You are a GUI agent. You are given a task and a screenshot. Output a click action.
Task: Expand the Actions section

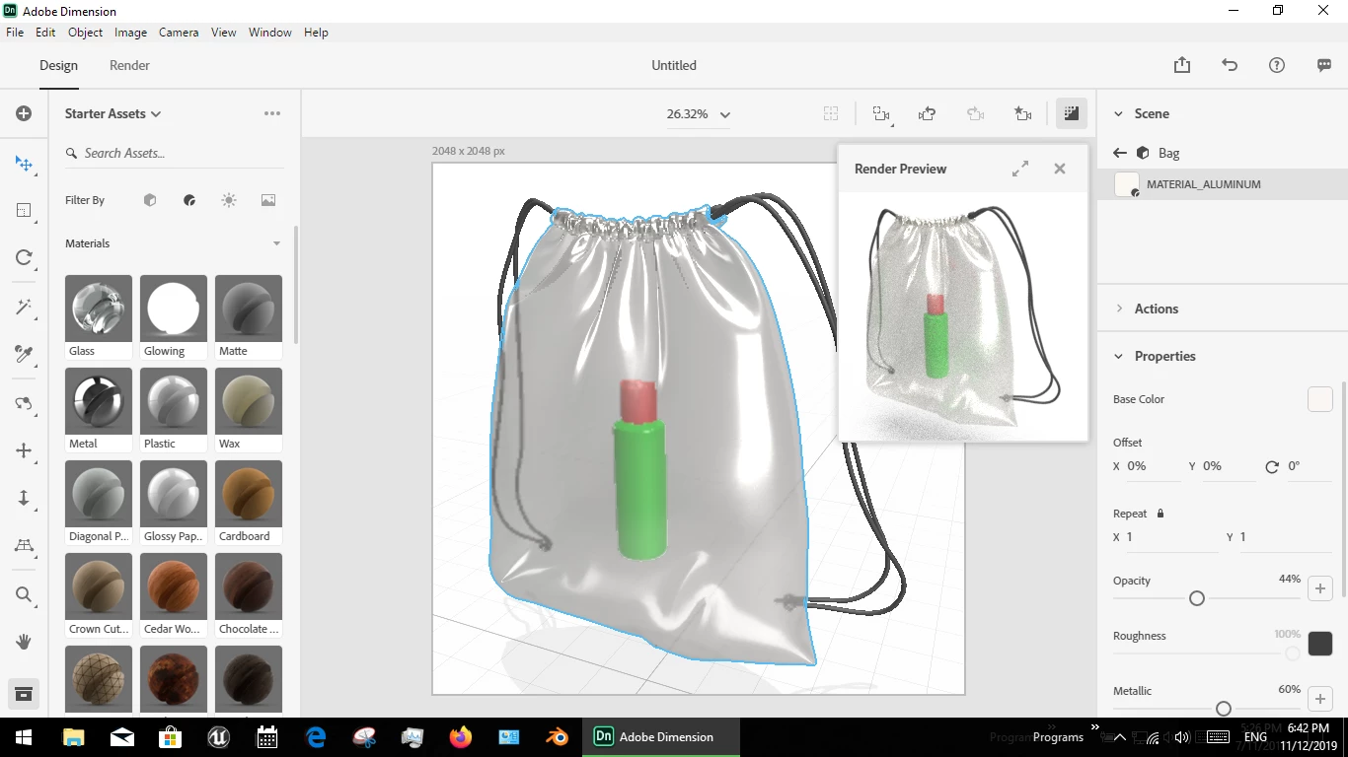click(1119, 309)
